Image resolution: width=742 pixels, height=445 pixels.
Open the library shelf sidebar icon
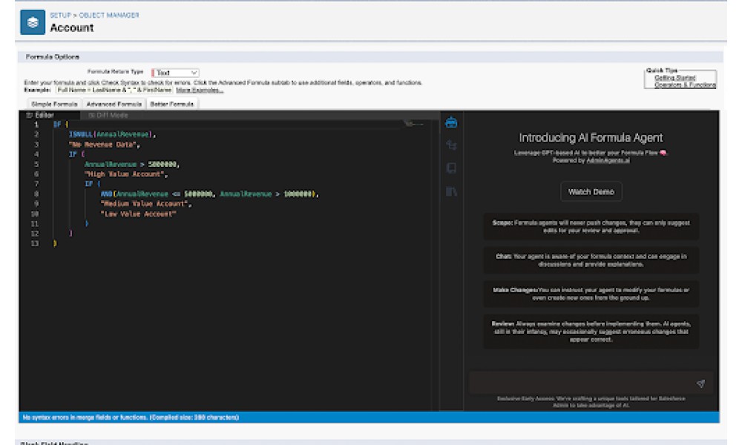point(451,191)
